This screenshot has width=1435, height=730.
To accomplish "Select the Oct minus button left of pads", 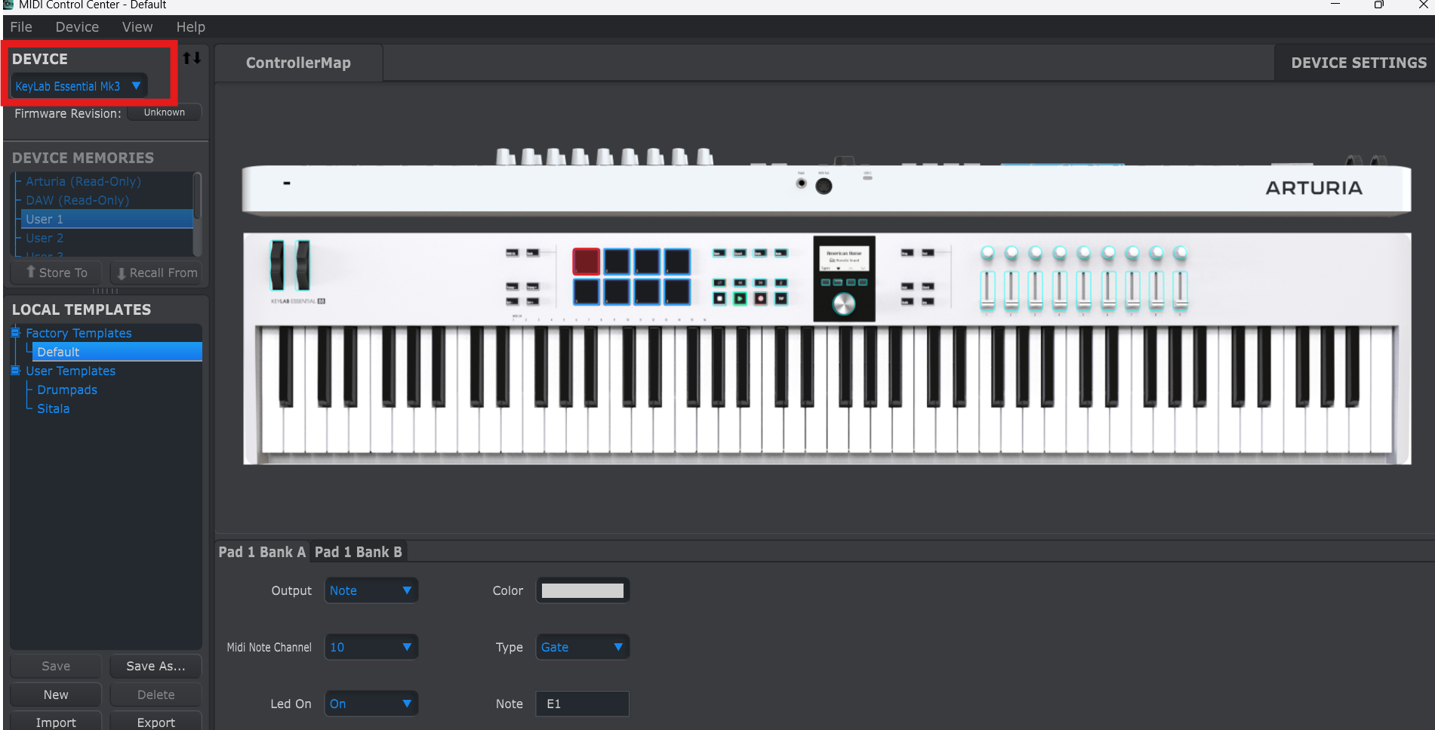I will pos(513,301).
